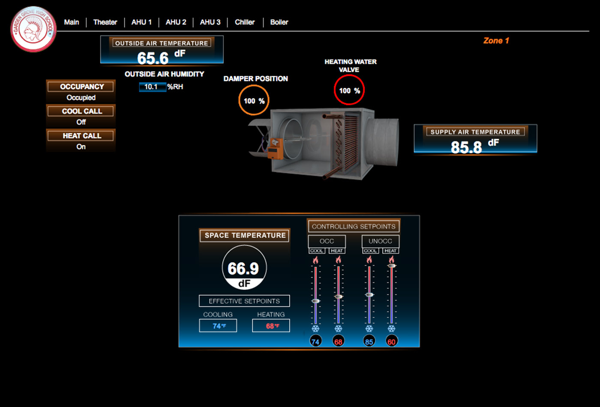Click the HEAT label under OCC

tap(337, 251)
